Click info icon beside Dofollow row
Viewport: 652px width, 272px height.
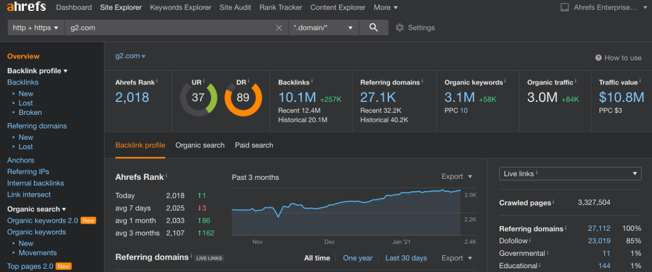coord(530,240)
